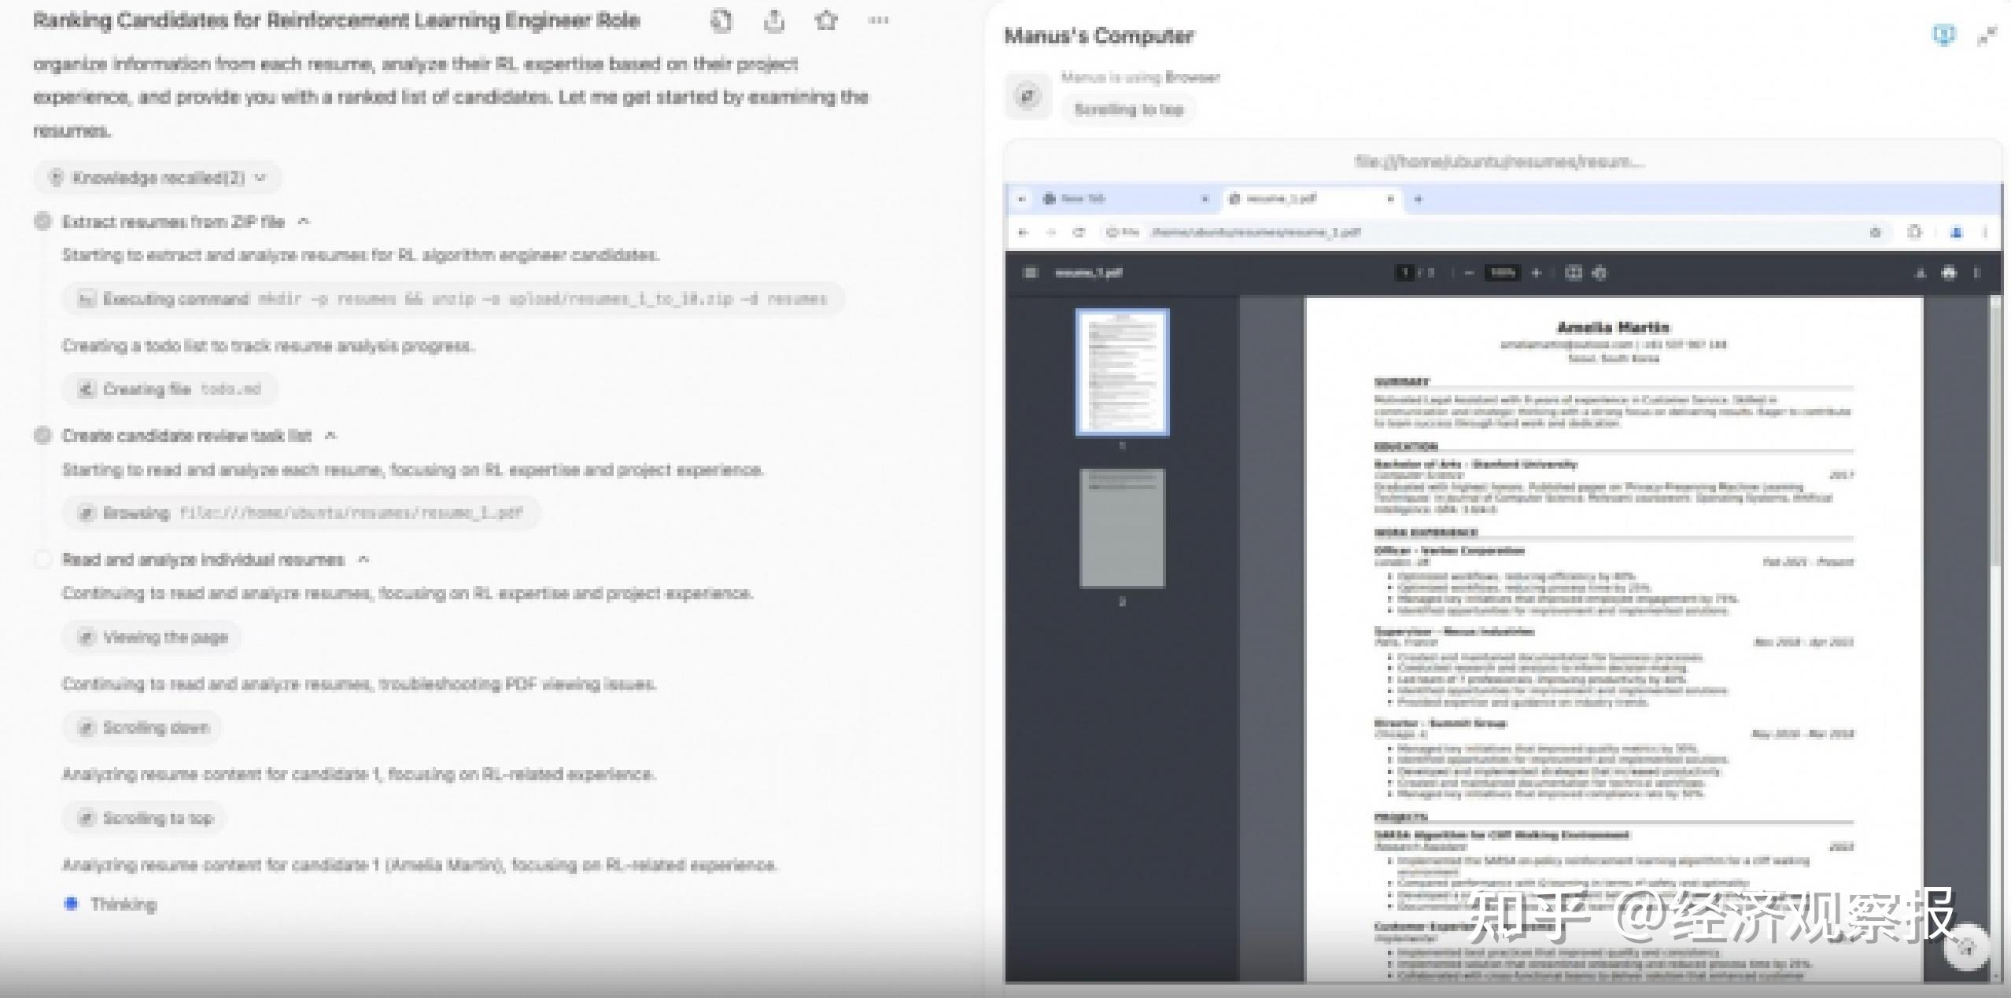The width and height of the screenshot is (2011, 998).
Task: Collapse the Read and analyze individual resumes step
Action: [x=363, y=560]
